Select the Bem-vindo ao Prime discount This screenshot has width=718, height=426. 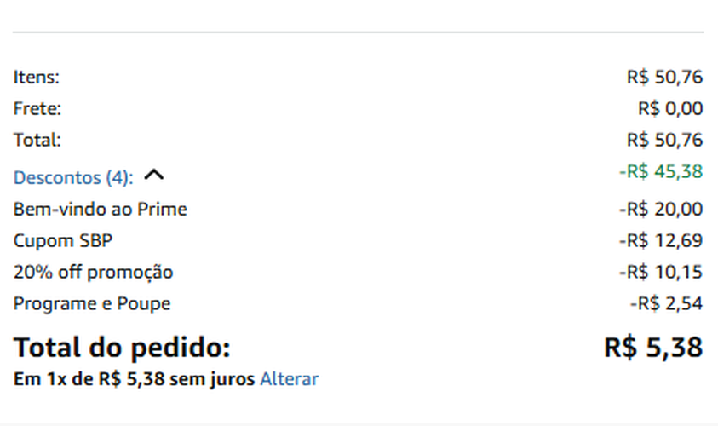click(x=101, y=210)
